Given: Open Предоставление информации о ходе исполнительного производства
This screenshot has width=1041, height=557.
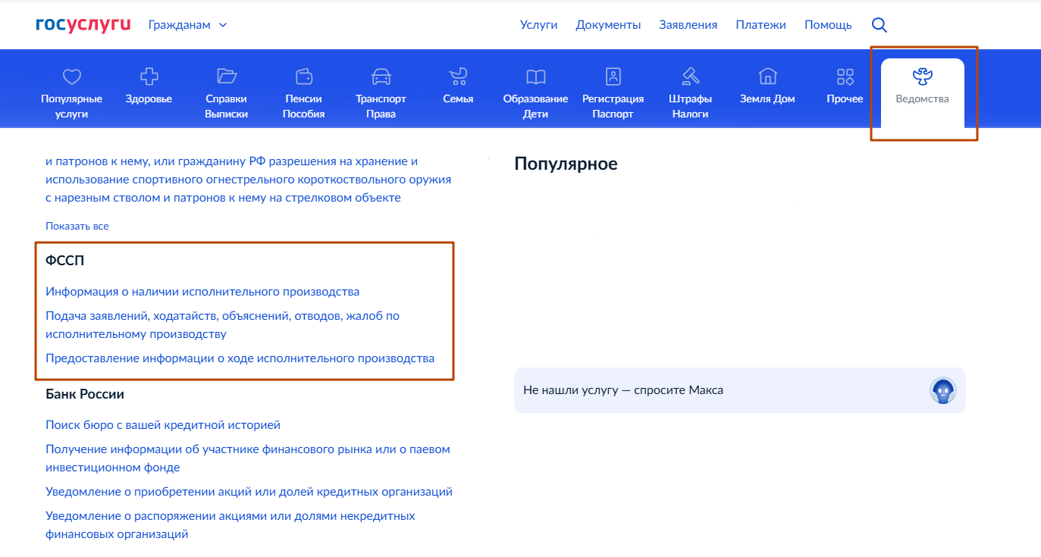Looking at the screenshot, I should pos(240,358).
